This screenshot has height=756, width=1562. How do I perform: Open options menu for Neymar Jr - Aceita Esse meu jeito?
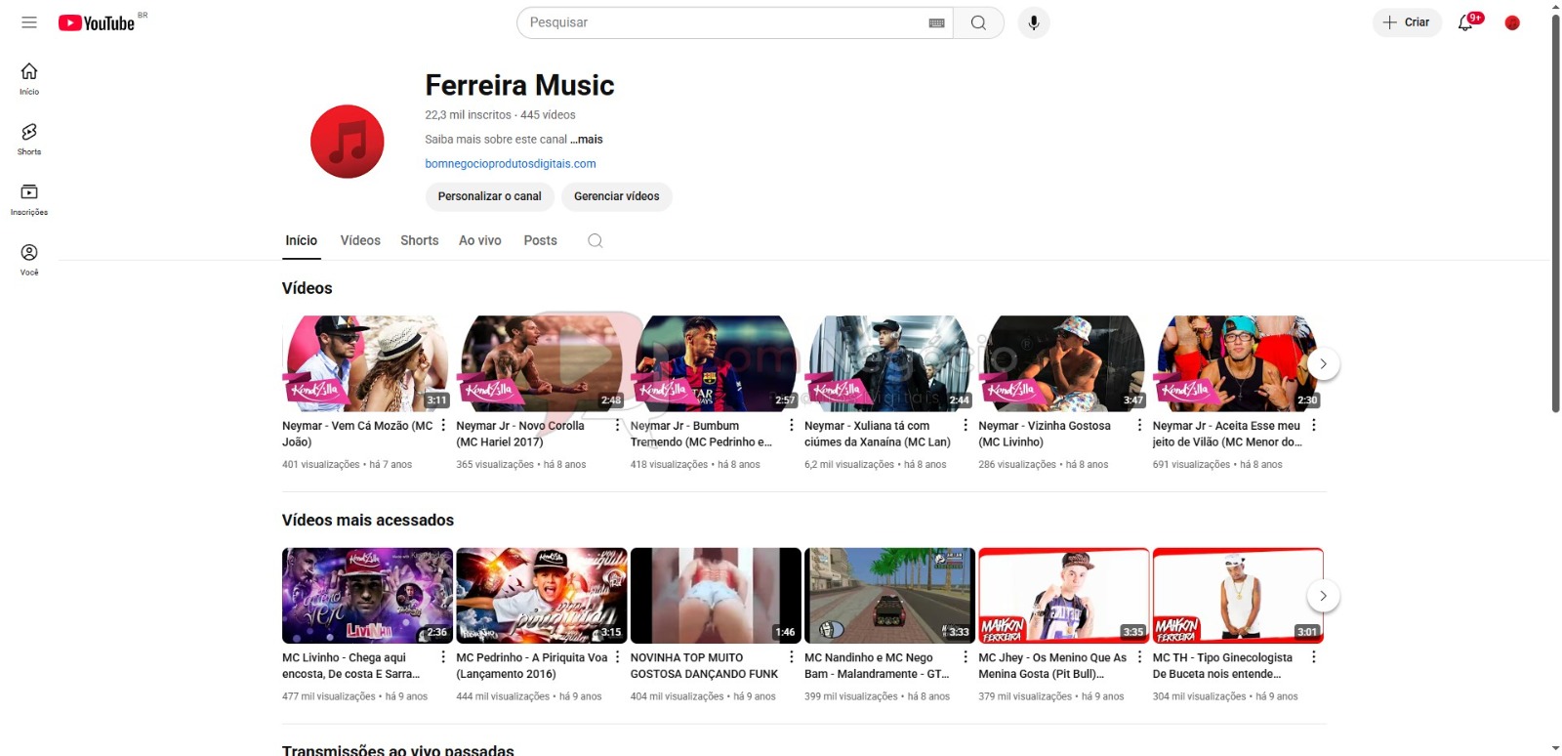1314,425
